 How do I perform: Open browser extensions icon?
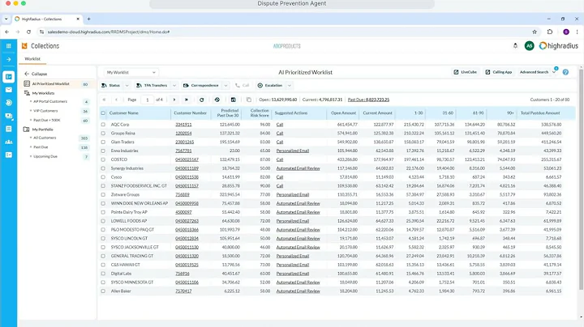coord(550,32)
